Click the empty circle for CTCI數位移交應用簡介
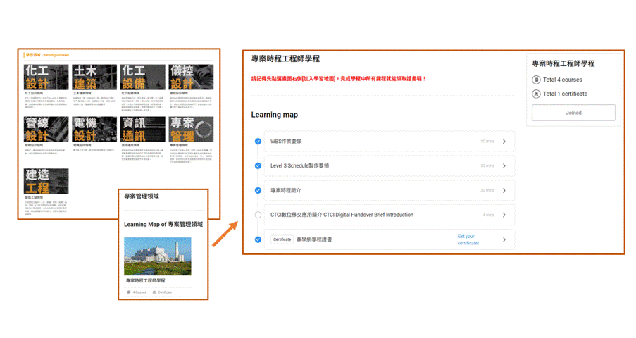The image size is (636, 338). pyautogui.click(x=258, y=215)
